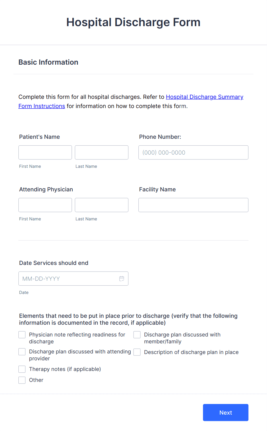This screenshot has height=431, width=267.
Task: Click the 'Patient's Name' label
Action: 39,137
